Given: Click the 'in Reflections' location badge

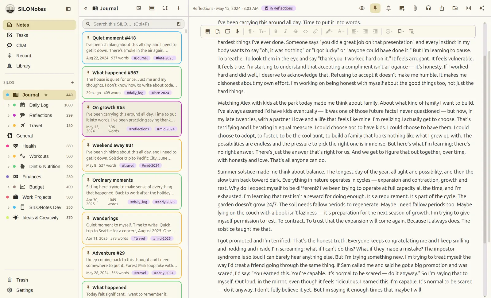Looking at the screenshot, I should [279, 8].
